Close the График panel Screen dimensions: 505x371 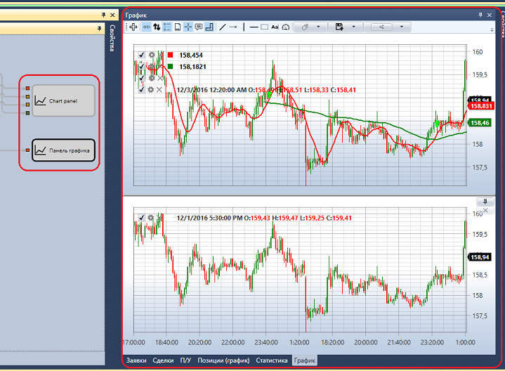click(x=490, y=15)
